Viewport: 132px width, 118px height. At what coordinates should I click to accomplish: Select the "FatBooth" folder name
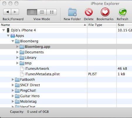tap(27, 80)
